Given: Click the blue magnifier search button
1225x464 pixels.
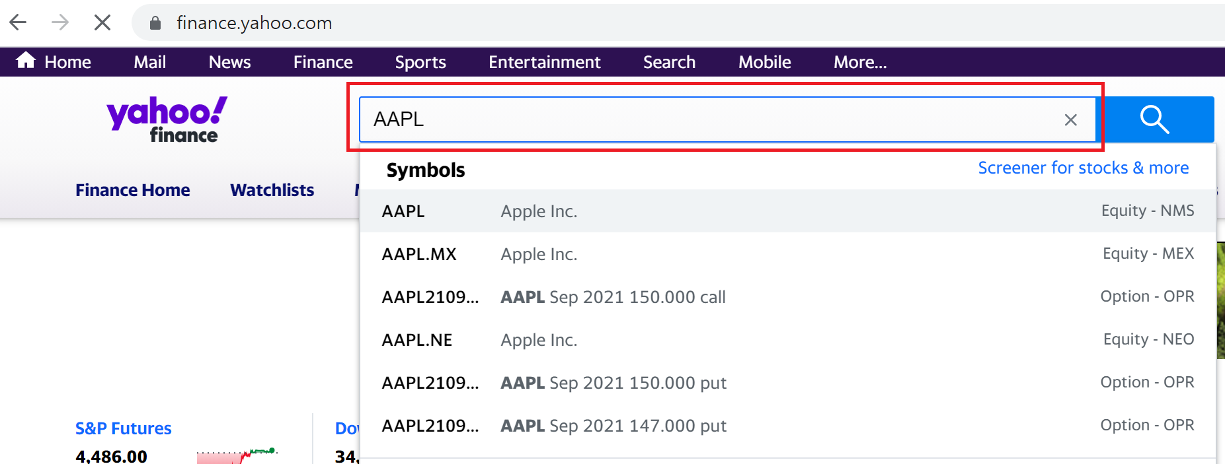Looking at the screenshot, I should pos(1156,119).
